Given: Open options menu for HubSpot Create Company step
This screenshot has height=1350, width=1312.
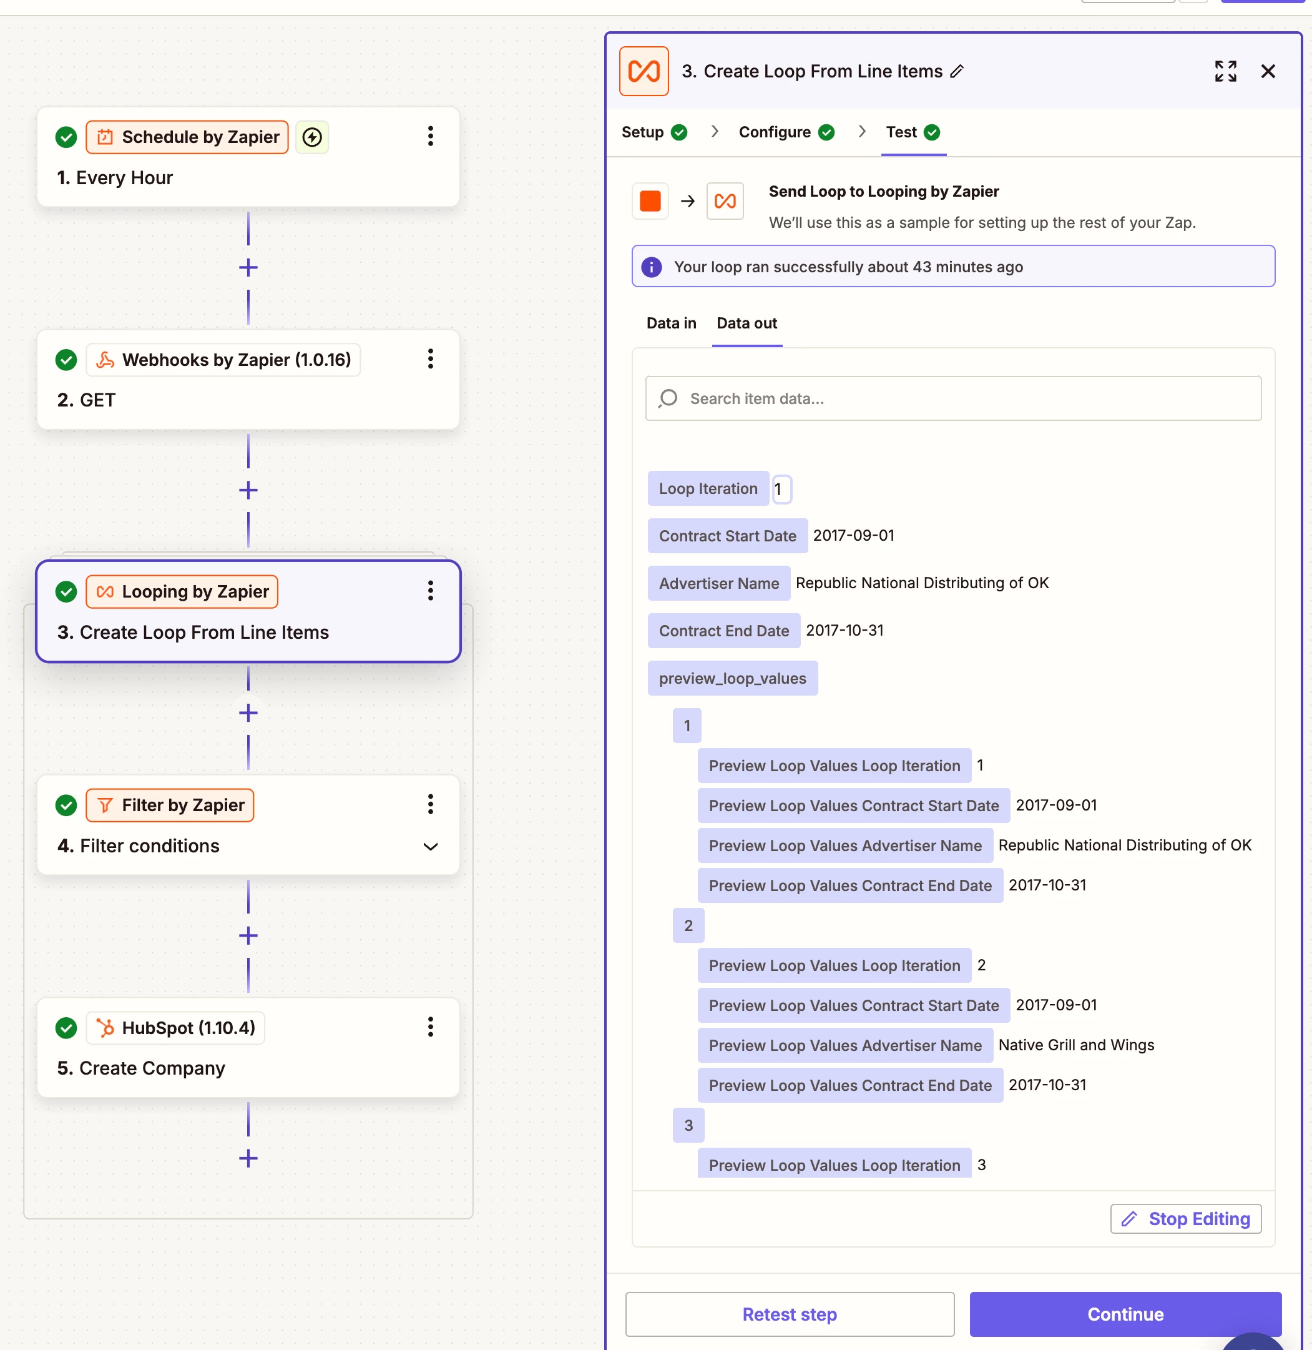Looking at the screenshot, I should (431, 1027).
